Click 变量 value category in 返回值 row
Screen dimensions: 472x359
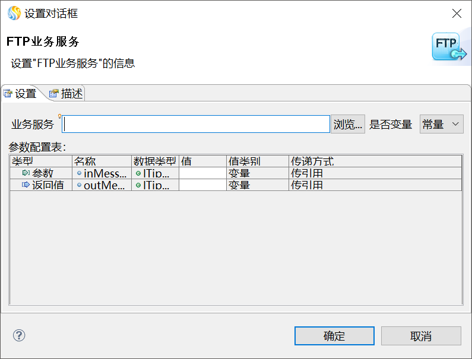258,185
